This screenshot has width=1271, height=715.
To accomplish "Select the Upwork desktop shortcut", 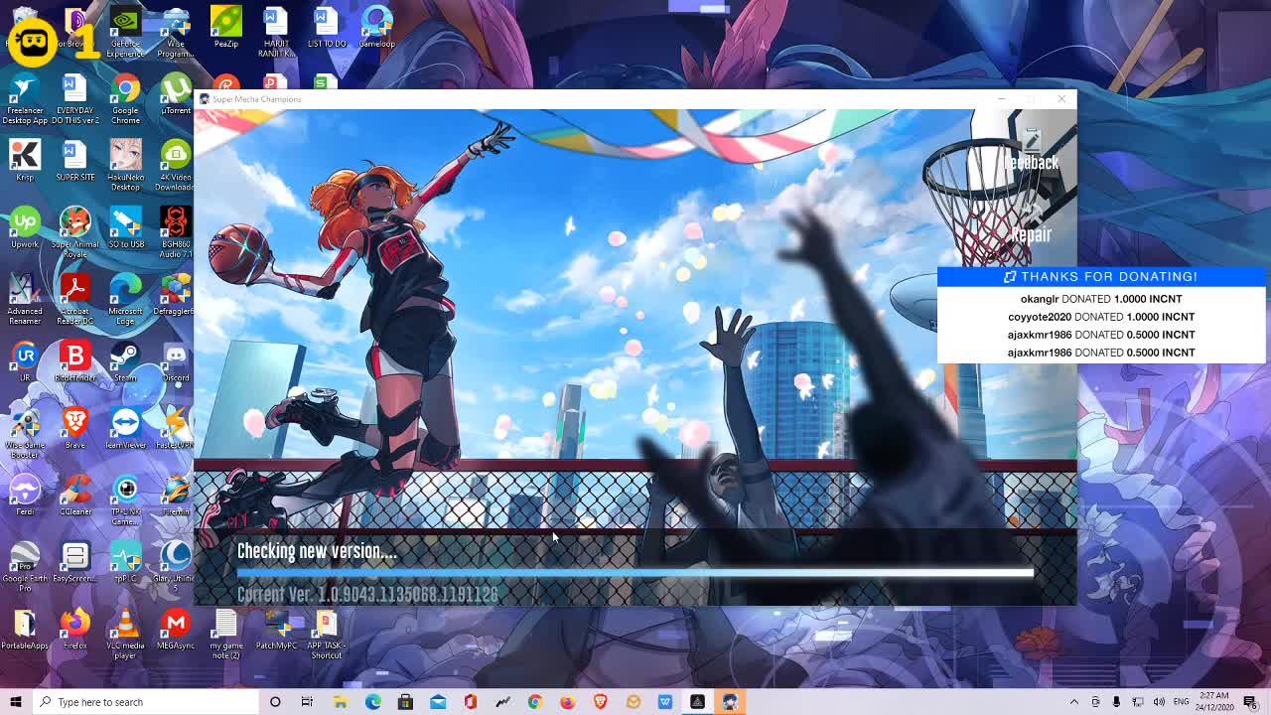I will [25, 227].
